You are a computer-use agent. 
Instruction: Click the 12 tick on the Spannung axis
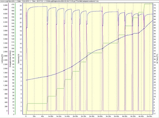[x=20, y=60]
